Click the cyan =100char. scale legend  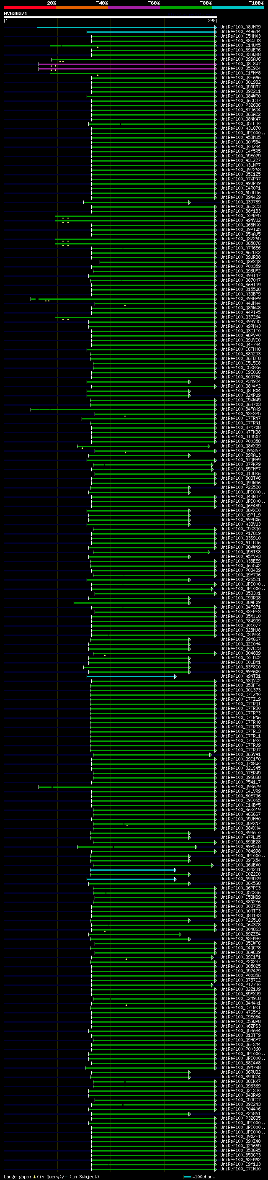pyautogui.click(x=199, y=1176)
